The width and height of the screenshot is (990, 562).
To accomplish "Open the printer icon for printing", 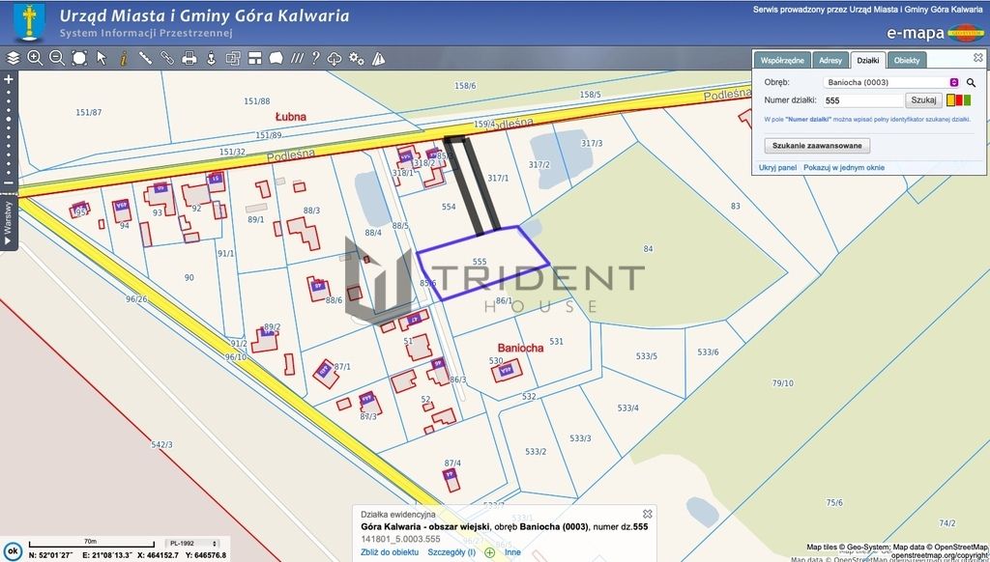I will click(x=189, y=59).
